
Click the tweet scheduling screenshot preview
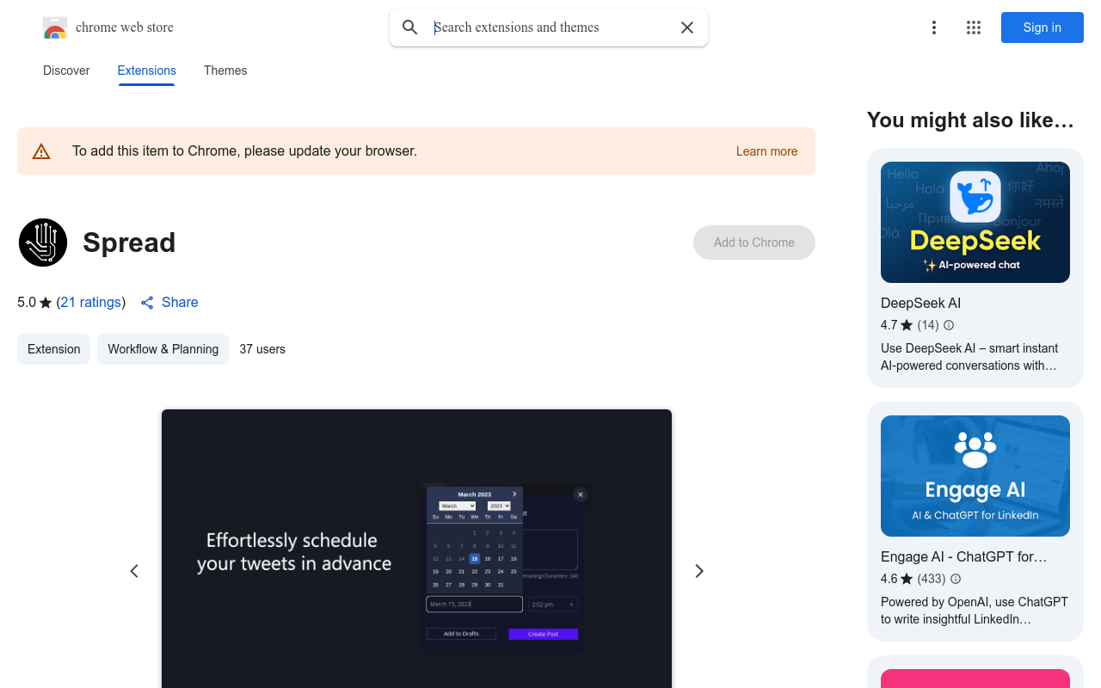tap(416, 549)
